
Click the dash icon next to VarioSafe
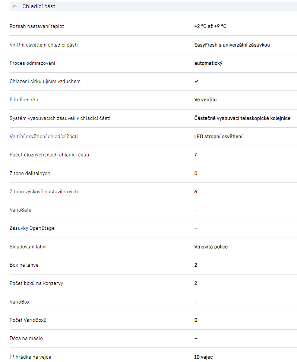coord(196,210)
